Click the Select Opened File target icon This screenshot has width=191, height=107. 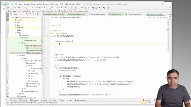[27, 14]
